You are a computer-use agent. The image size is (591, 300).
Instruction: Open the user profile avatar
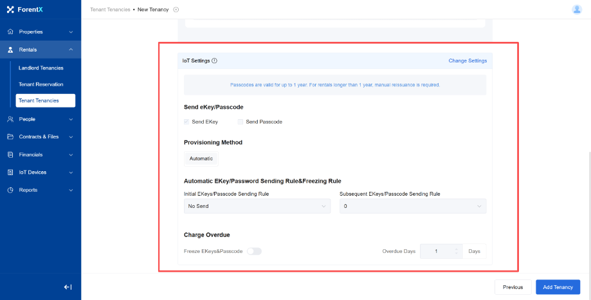point(576,9)
